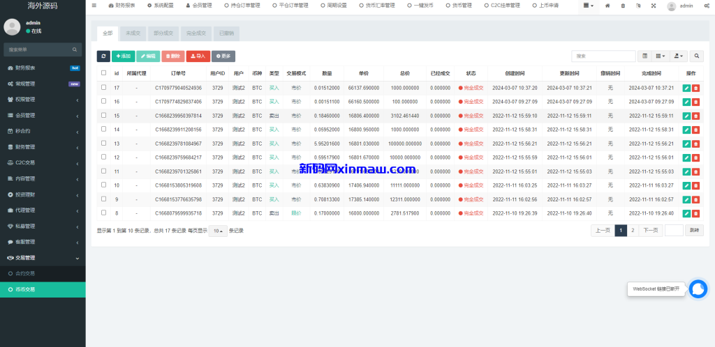Open the blue chat bubble widget
This screenshot has width=715, height=347.
698,288
